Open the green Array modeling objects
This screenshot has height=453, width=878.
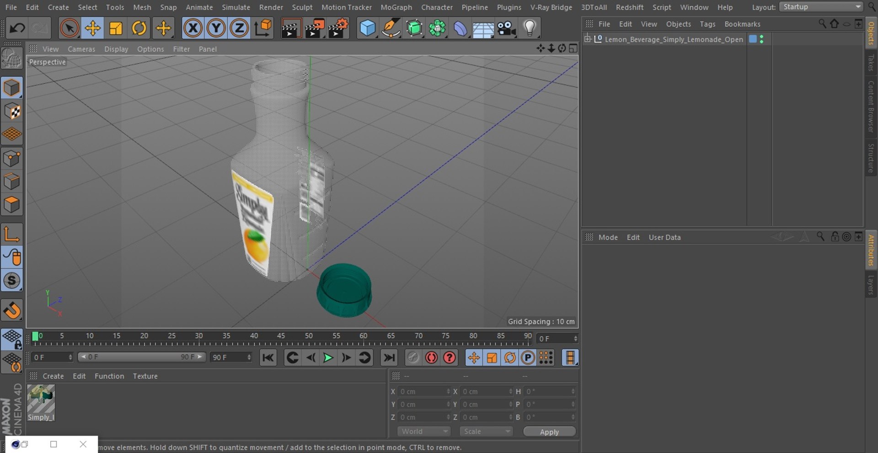point(437,28)
